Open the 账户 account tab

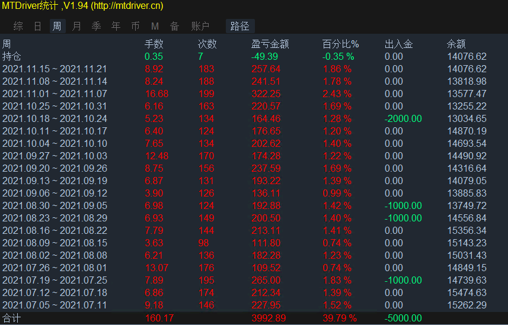point(200,26)
